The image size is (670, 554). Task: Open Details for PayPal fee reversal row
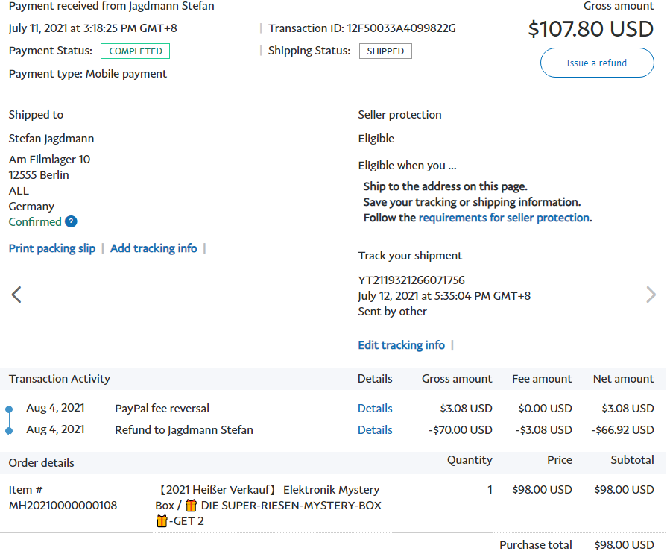click(x=375, y=409)
